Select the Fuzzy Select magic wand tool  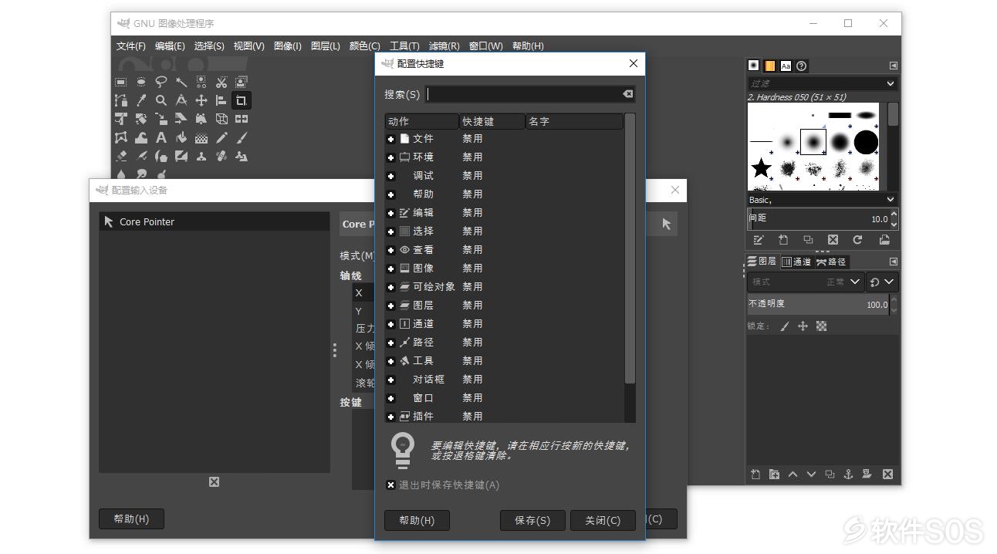coord(181,82)
